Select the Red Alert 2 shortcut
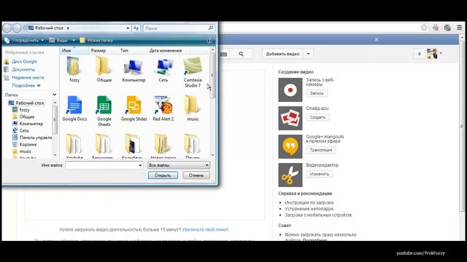 tap(163, 108)
